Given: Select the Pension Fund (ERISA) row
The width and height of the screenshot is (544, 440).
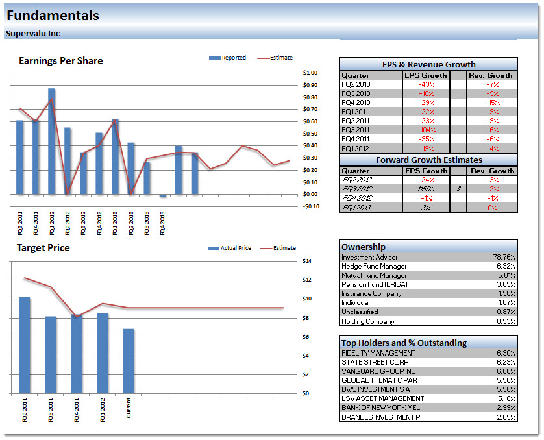Looking at the screenshot, I should point(428,284).
